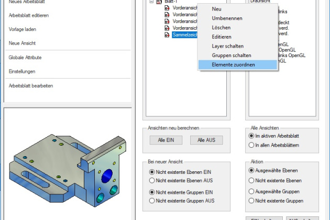Open 'Neue Ansicht' in left panel

(22, 42)
